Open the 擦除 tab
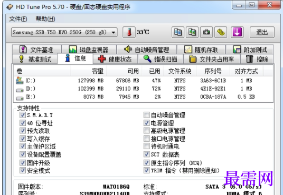Viewport: 283px width, 195px height. point(257,59)
